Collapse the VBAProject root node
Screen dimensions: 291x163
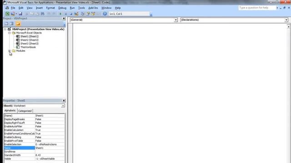click(5, 29)
